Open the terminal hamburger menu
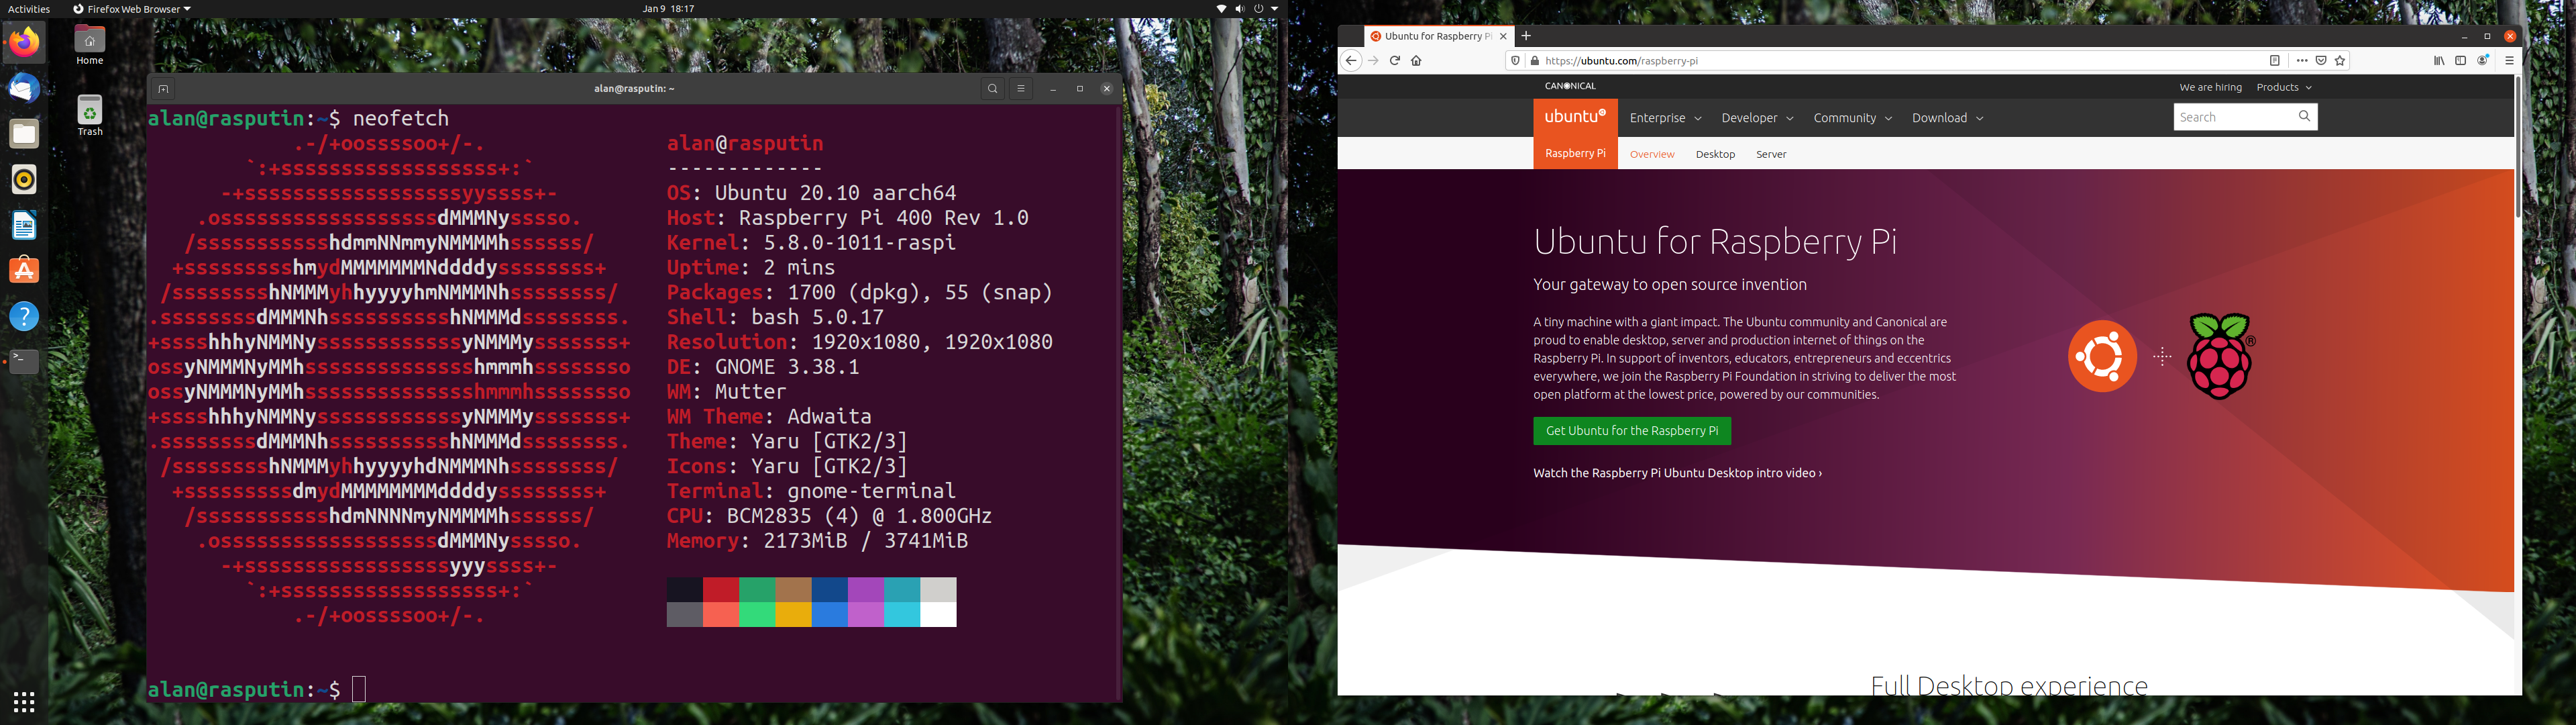The image size is (2576, 725). (1021, 89)
